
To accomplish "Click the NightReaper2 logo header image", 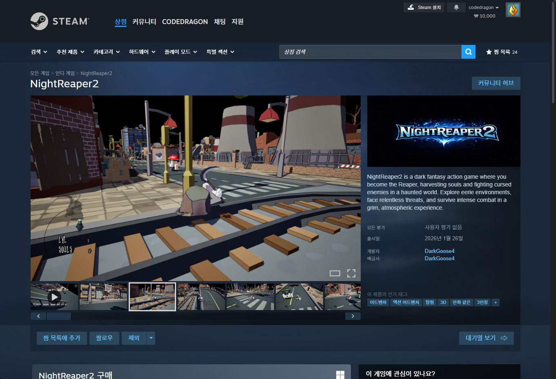I will click(x=444, y=131).
